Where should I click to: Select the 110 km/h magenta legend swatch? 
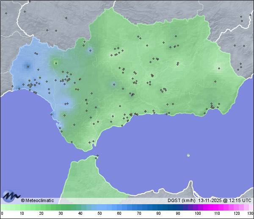(217, 207)
